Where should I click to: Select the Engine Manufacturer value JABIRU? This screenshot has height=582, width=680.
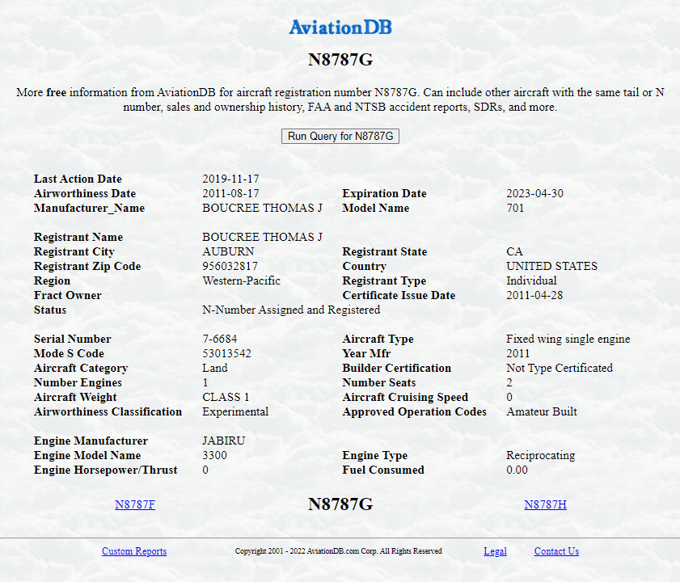224,441
